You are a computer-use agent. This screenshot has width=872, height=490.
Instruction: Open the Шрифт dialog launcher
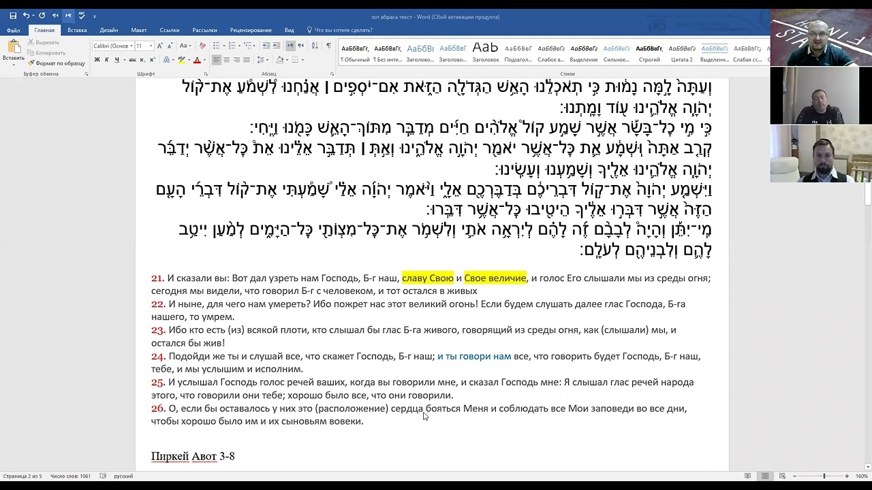204,74
